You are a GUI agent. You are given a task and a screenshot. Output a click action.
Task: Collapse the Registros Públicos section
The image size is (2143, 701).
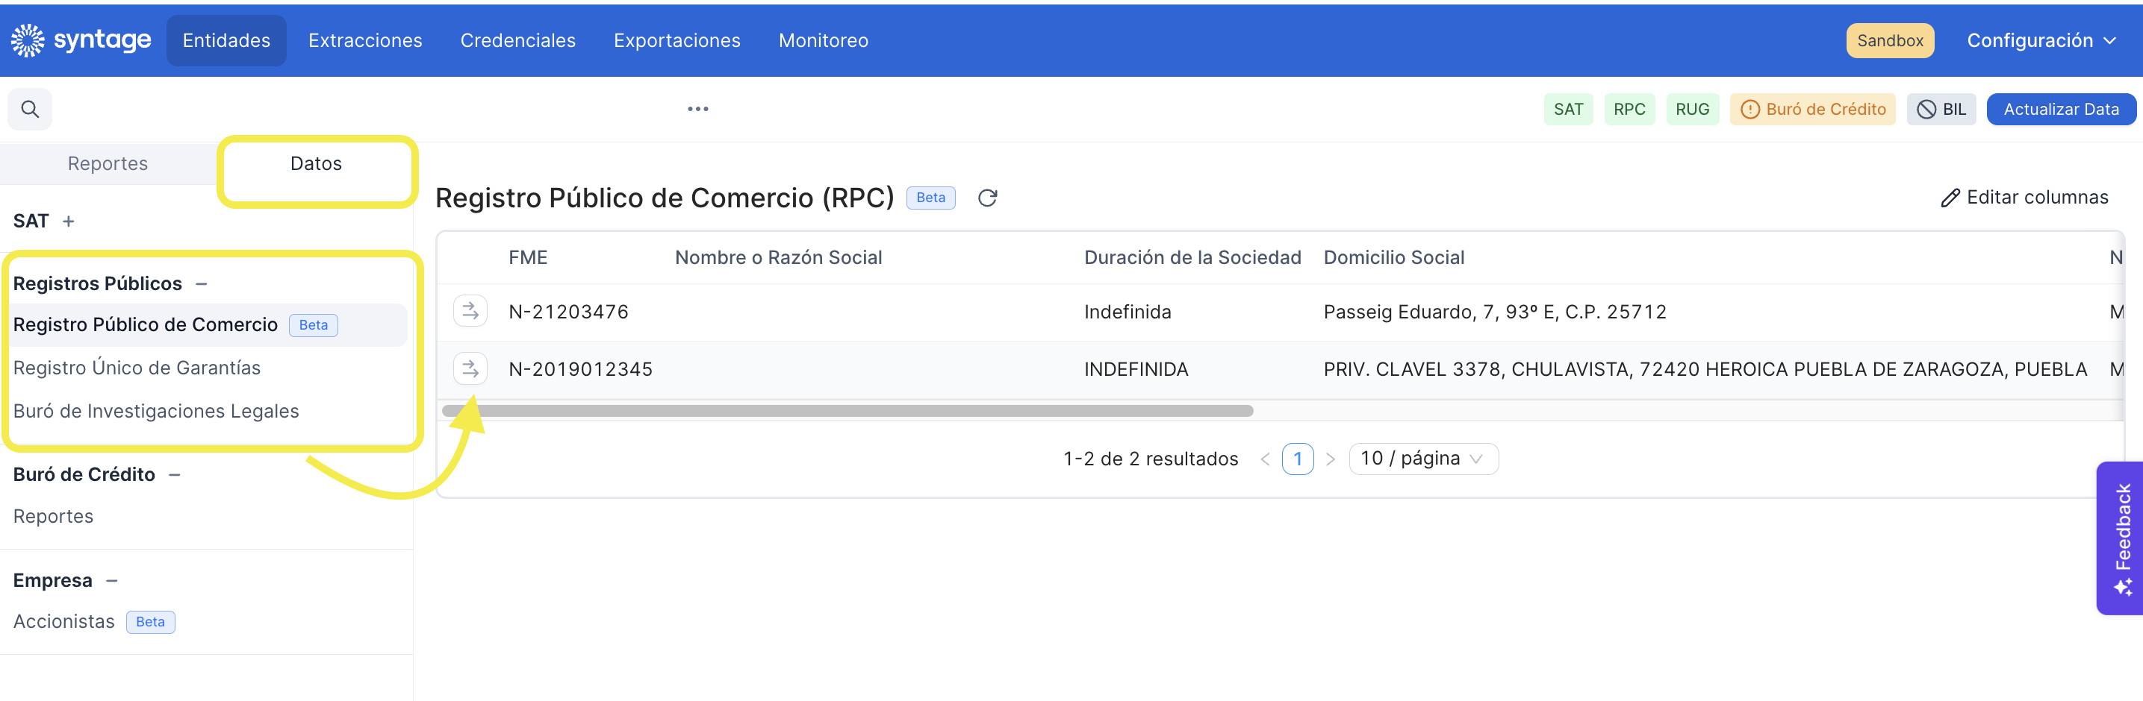point(202,284)
